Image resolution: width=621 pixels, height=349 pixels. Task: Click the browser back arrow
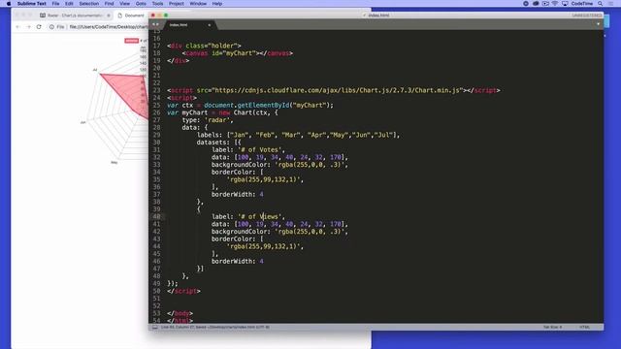coord(17,26)
